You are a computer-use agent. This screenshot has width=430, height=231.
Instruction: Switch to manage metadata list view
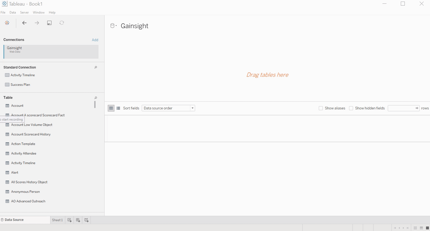tap(118, 108)
